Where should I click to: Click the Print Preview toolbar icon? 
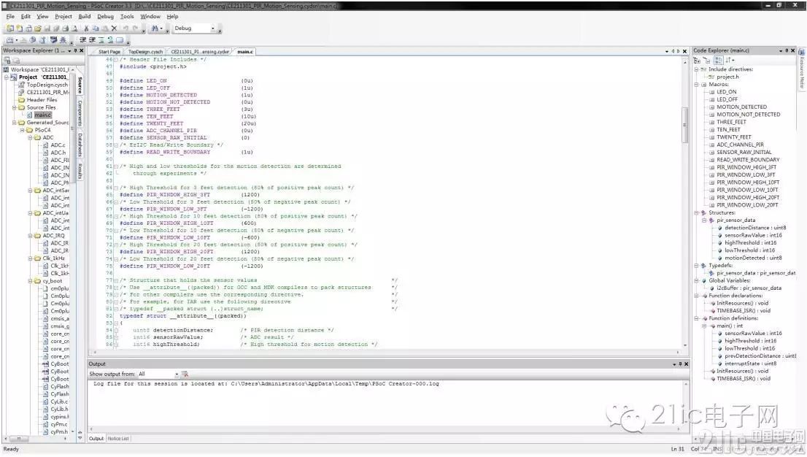point(74,28)
